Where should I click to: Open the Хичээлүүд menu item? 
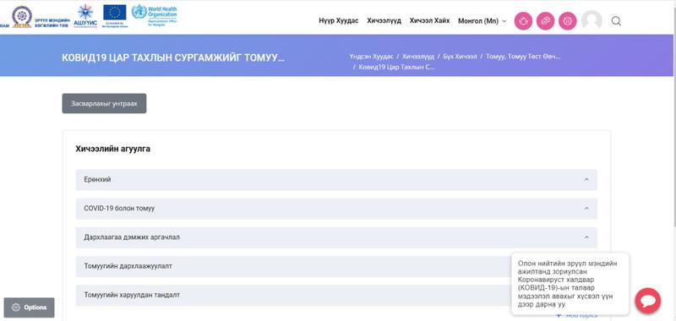coord(384,20)
